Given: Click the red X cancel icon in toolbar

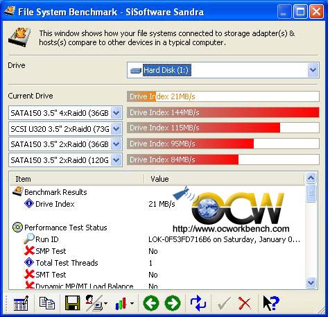Looking at the screenshot, I should [245, 303].
